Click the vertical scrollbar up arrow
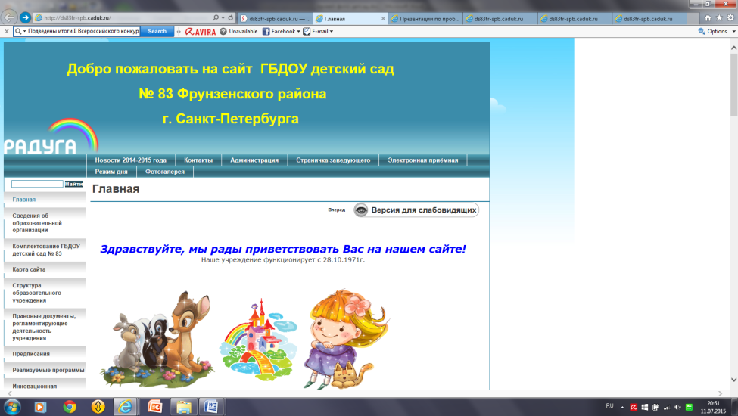Image resolution: width=738 pixels, height=416 pixels. click(x=733, y=48)
